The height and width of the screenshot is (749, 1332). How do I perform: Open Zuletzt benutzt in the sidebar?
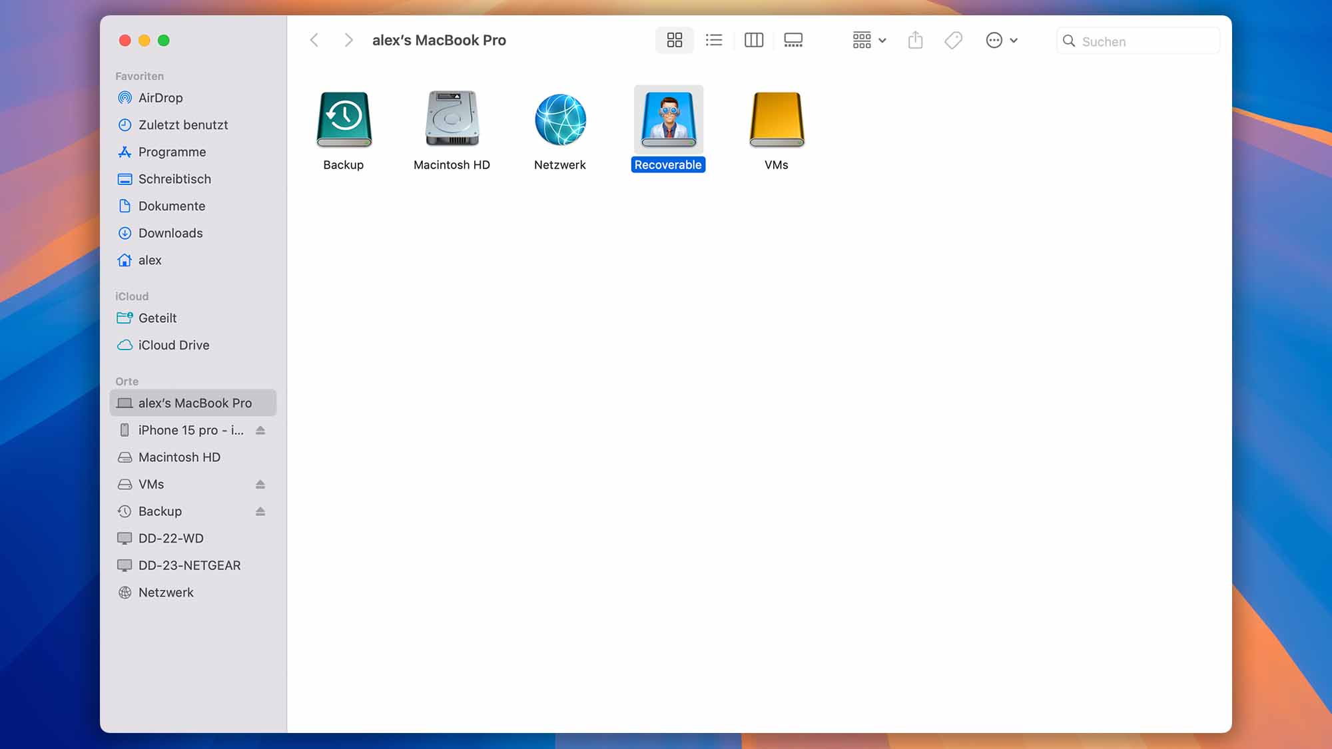[193, 125]
